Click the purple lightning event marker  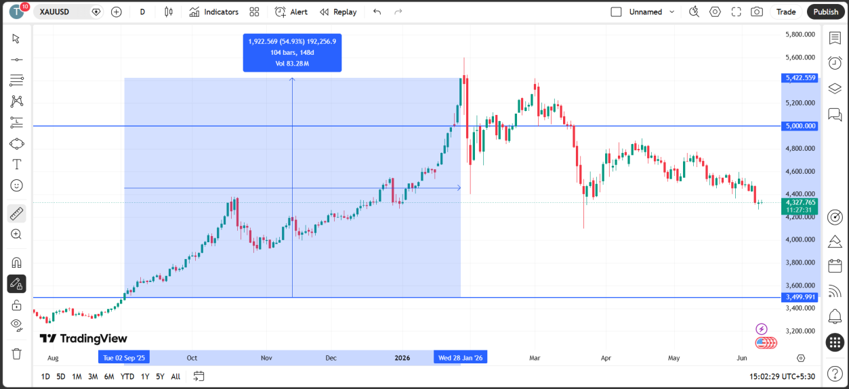coord(762,329)
